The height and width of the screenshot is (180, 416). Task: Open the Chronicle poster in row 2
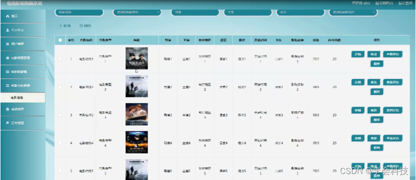pyautogui.click(x=136, y=86)
